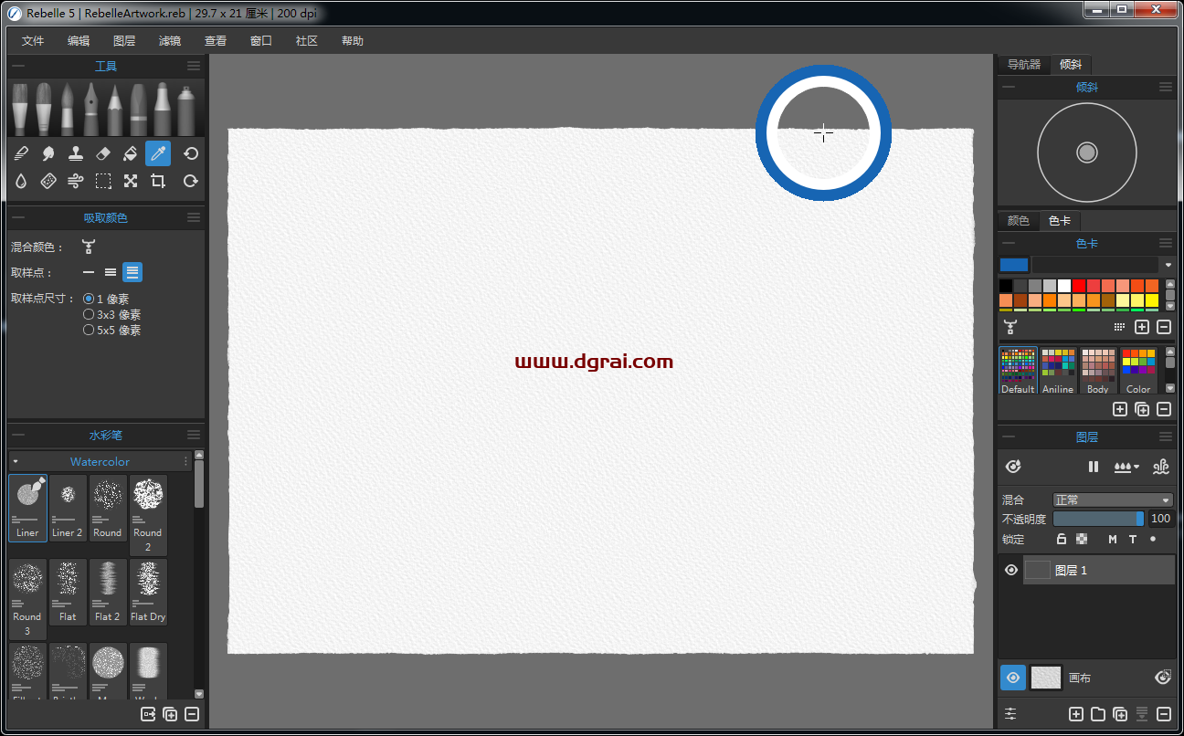Hide 图层 1 with eye icon

coord(1011,570)
